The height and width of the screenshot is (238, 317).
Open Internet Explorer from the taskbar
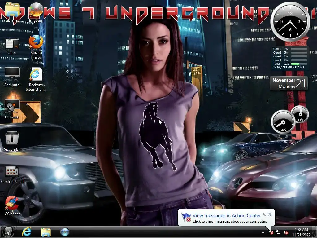point(27,232)
